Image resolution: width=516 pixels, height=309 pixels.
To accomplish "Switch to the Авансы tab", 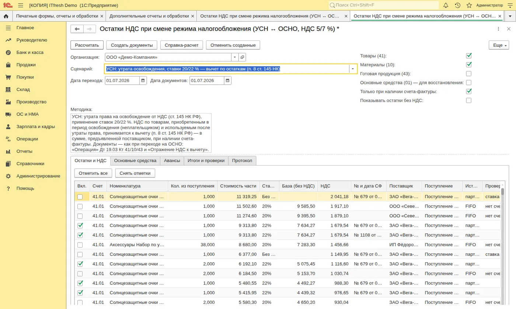I will coord(172,161).
